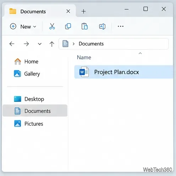This screenshot has height=176, width=176.
Task: Click the Copy icon in toolbar
Action: (68, 26)
